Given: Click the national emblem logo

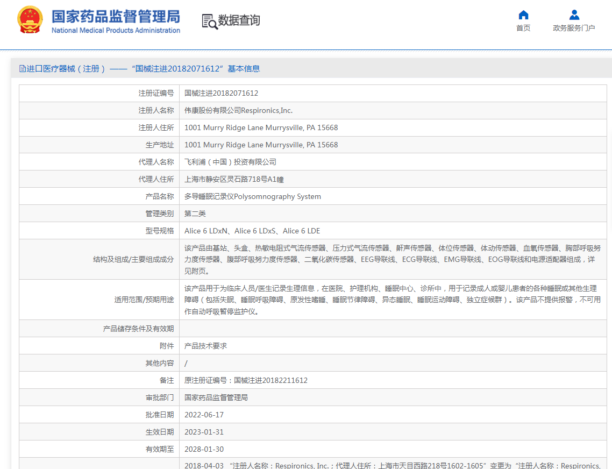Looking at the screenshot, I should point(30,20).
